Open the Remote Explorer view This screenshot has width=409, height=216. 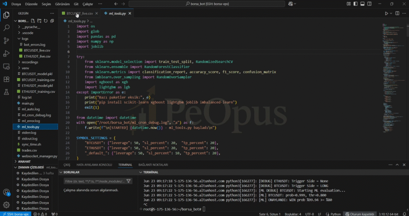[x=6, y=66]
